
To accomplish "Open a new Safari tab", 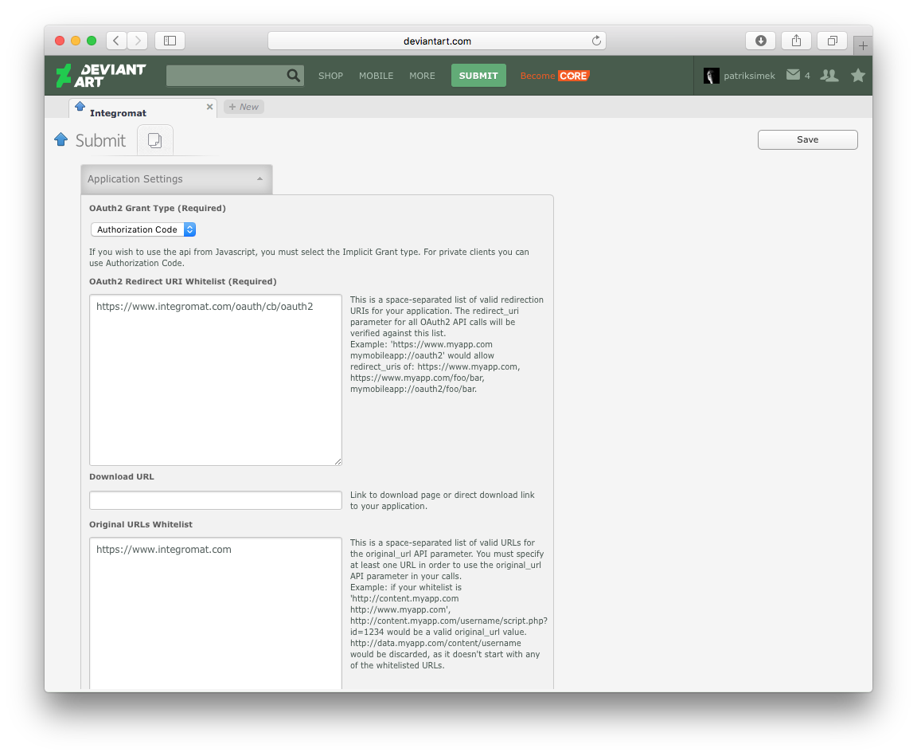I will click(863, 45).
